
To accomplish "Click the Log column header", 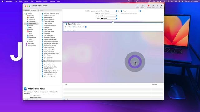I will click(67, 84).
